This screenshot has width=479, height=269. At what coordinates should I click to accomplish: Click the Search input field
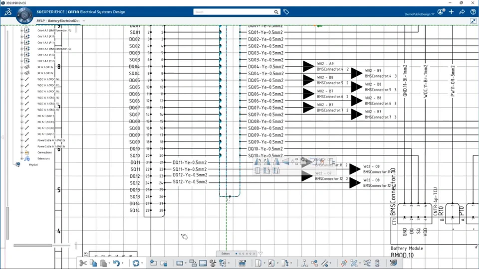pos(234,12)
